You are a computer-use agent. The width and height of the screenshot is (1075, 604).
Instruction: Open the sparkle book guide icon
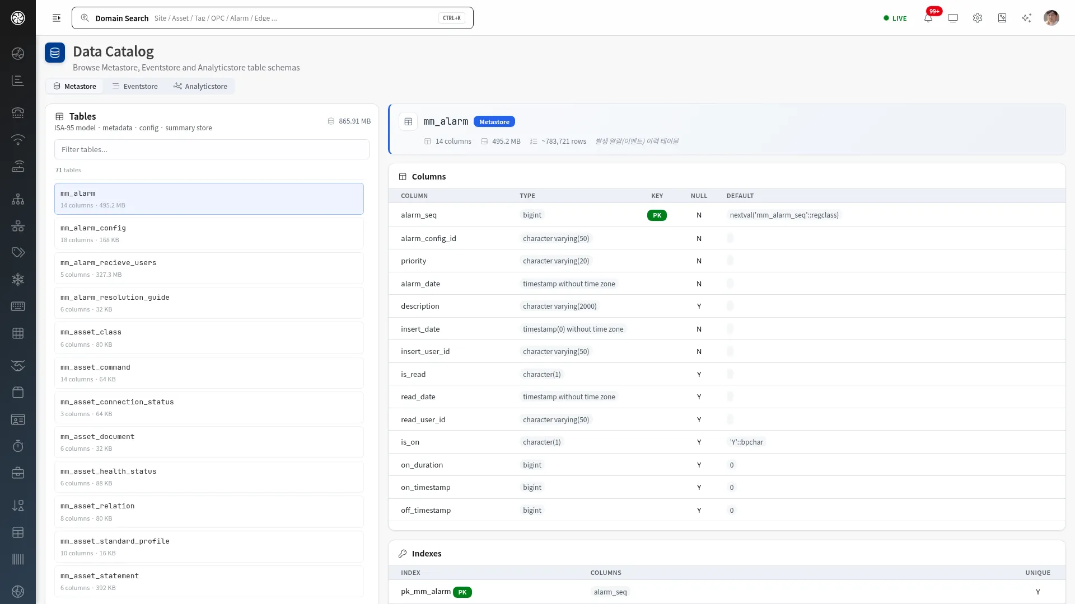(x=1002, y=18)
